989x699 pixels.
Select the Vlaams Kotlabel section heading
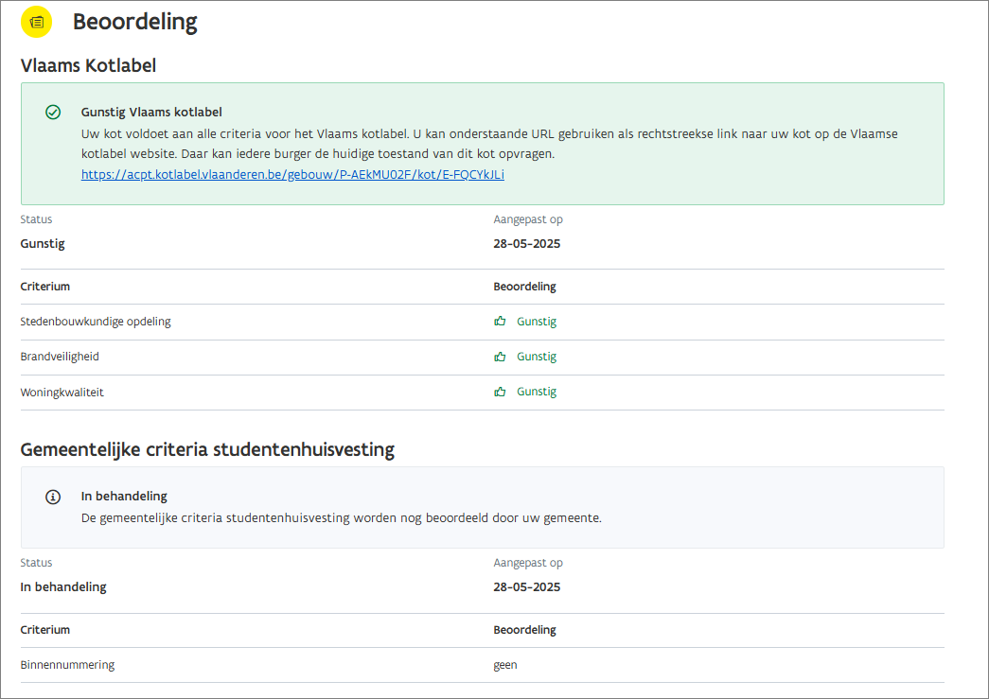click(88, 65)
